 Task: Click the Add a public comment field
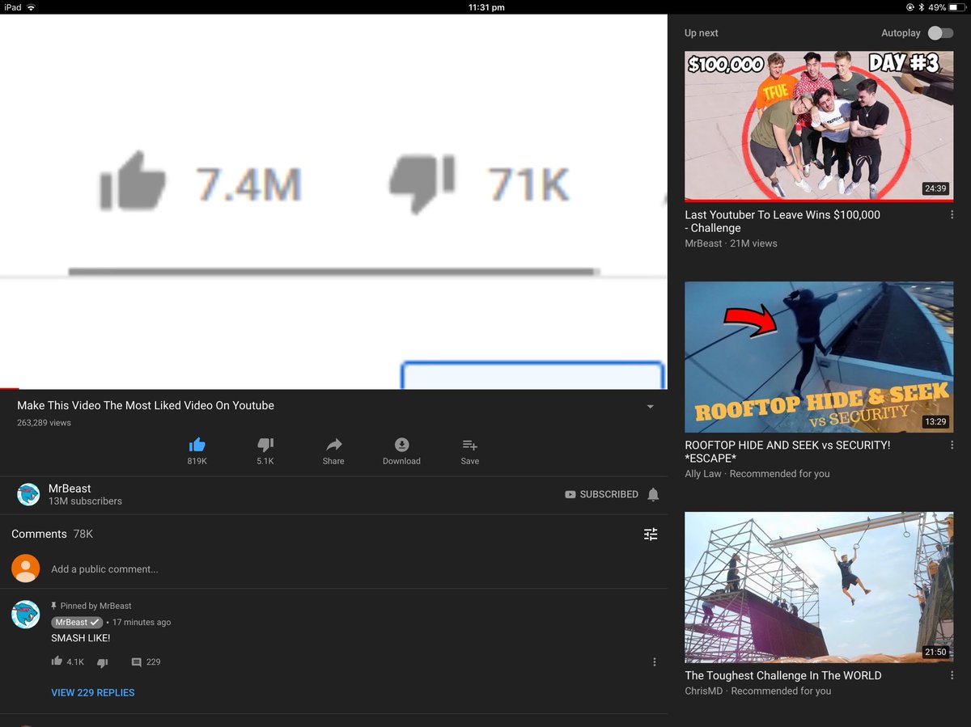point(104,569)
